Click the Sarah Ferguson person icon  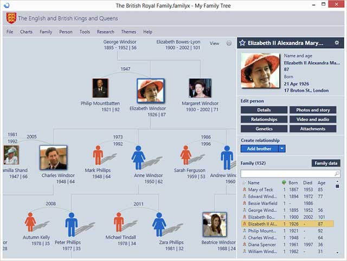click(x=186, y=155)
